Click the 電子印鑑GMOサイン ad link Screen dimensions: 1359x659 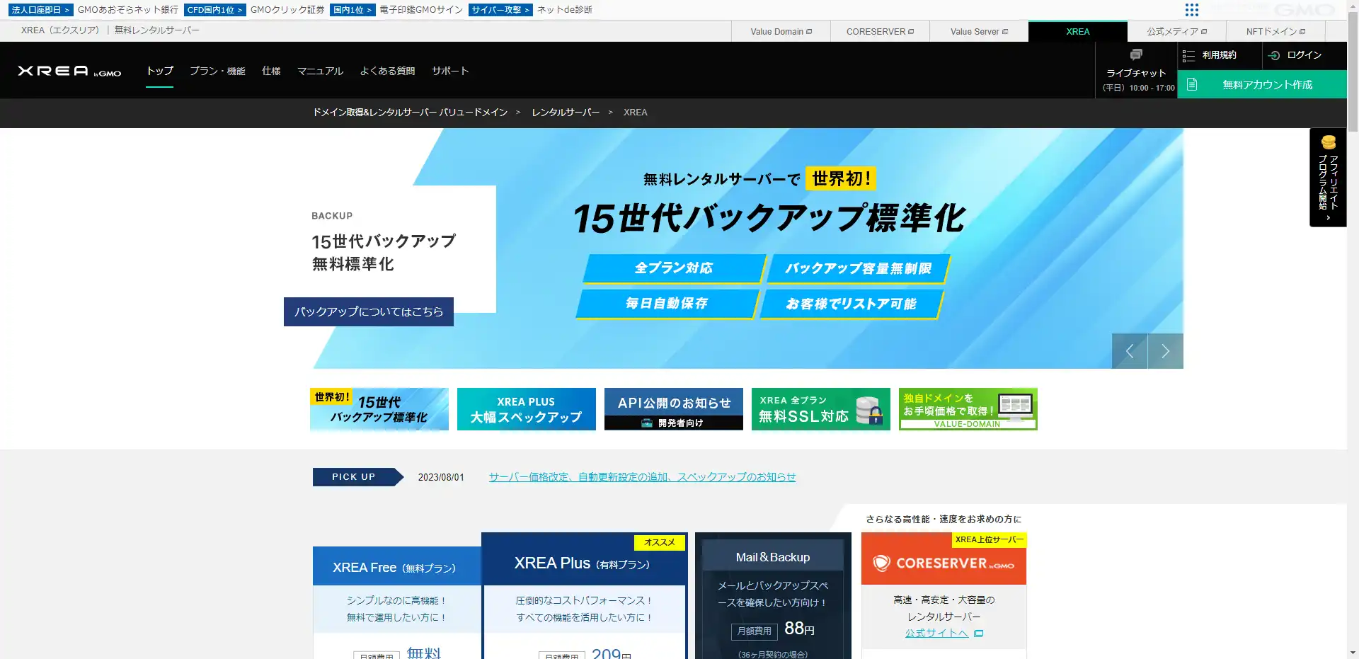tap(421, 10)
